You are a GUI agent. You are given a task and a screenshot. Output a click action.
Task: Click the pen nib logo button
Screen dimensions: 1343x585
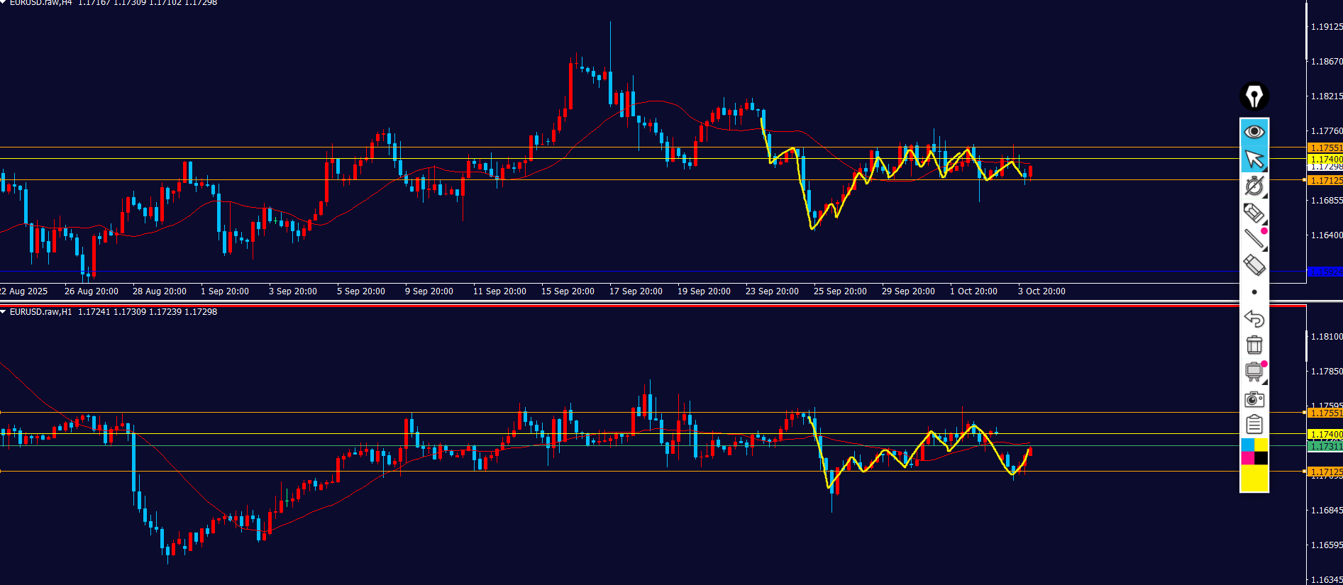tap(1254, 96)
